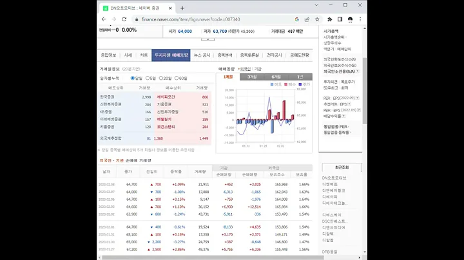Click the Google icon in the address bar
464x260 pixels.
(297, 19)
